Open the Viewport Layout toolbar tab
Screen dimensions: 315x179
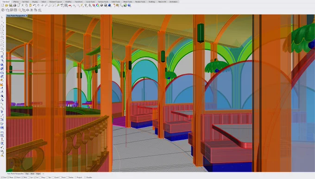(56, 2)
